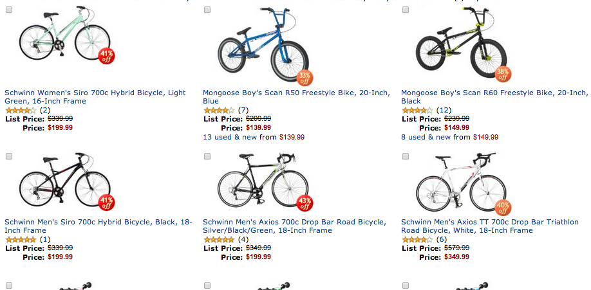Image resolution: width=591 pixels, height=290 pixels.
Task: Click star rating of Mongoose Scan R50 bike
Action: [x=219, y=111]
